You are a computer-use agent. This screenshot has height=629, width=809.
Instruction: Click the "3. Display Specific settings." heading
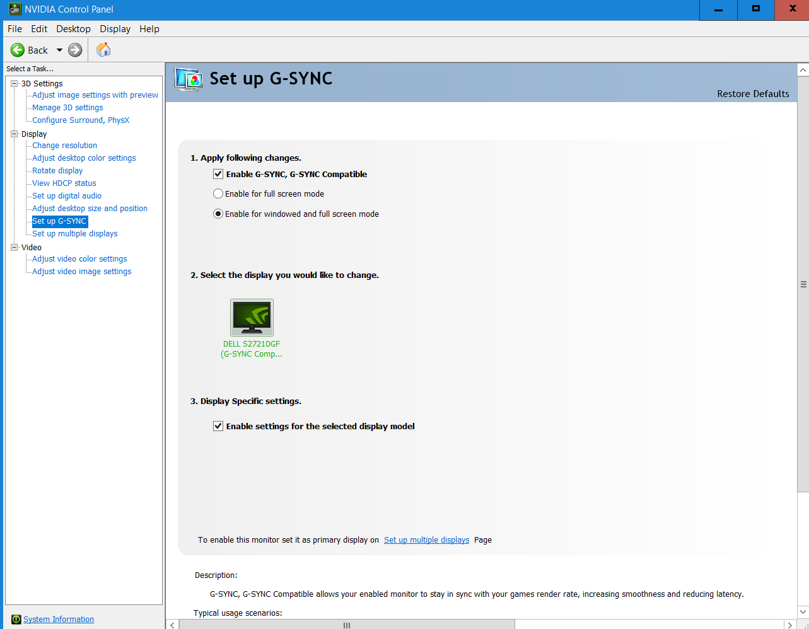point(246,401)
